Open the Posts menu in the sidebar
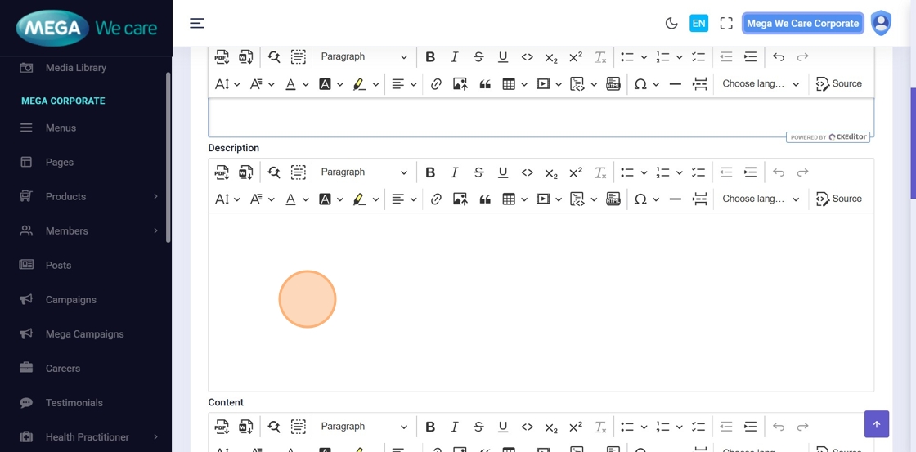This screenshot has width=916, height=452. 58,266
